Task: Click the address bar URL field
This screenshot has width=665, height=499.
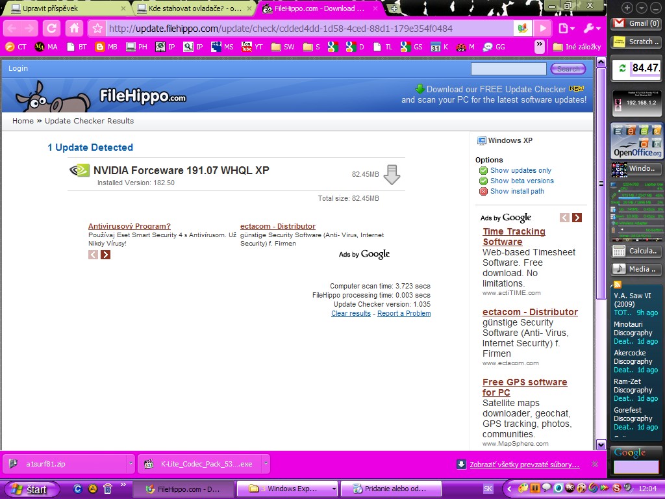Action: (x=310, y=29)
